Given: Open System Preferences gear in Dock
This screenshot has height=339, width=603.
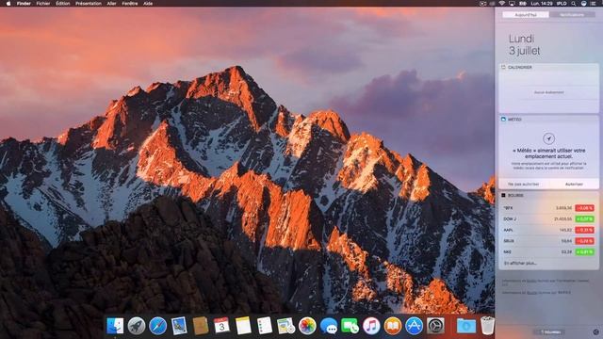Looking at the screenshot, I should pyautogui.click(x=435, y=326).
